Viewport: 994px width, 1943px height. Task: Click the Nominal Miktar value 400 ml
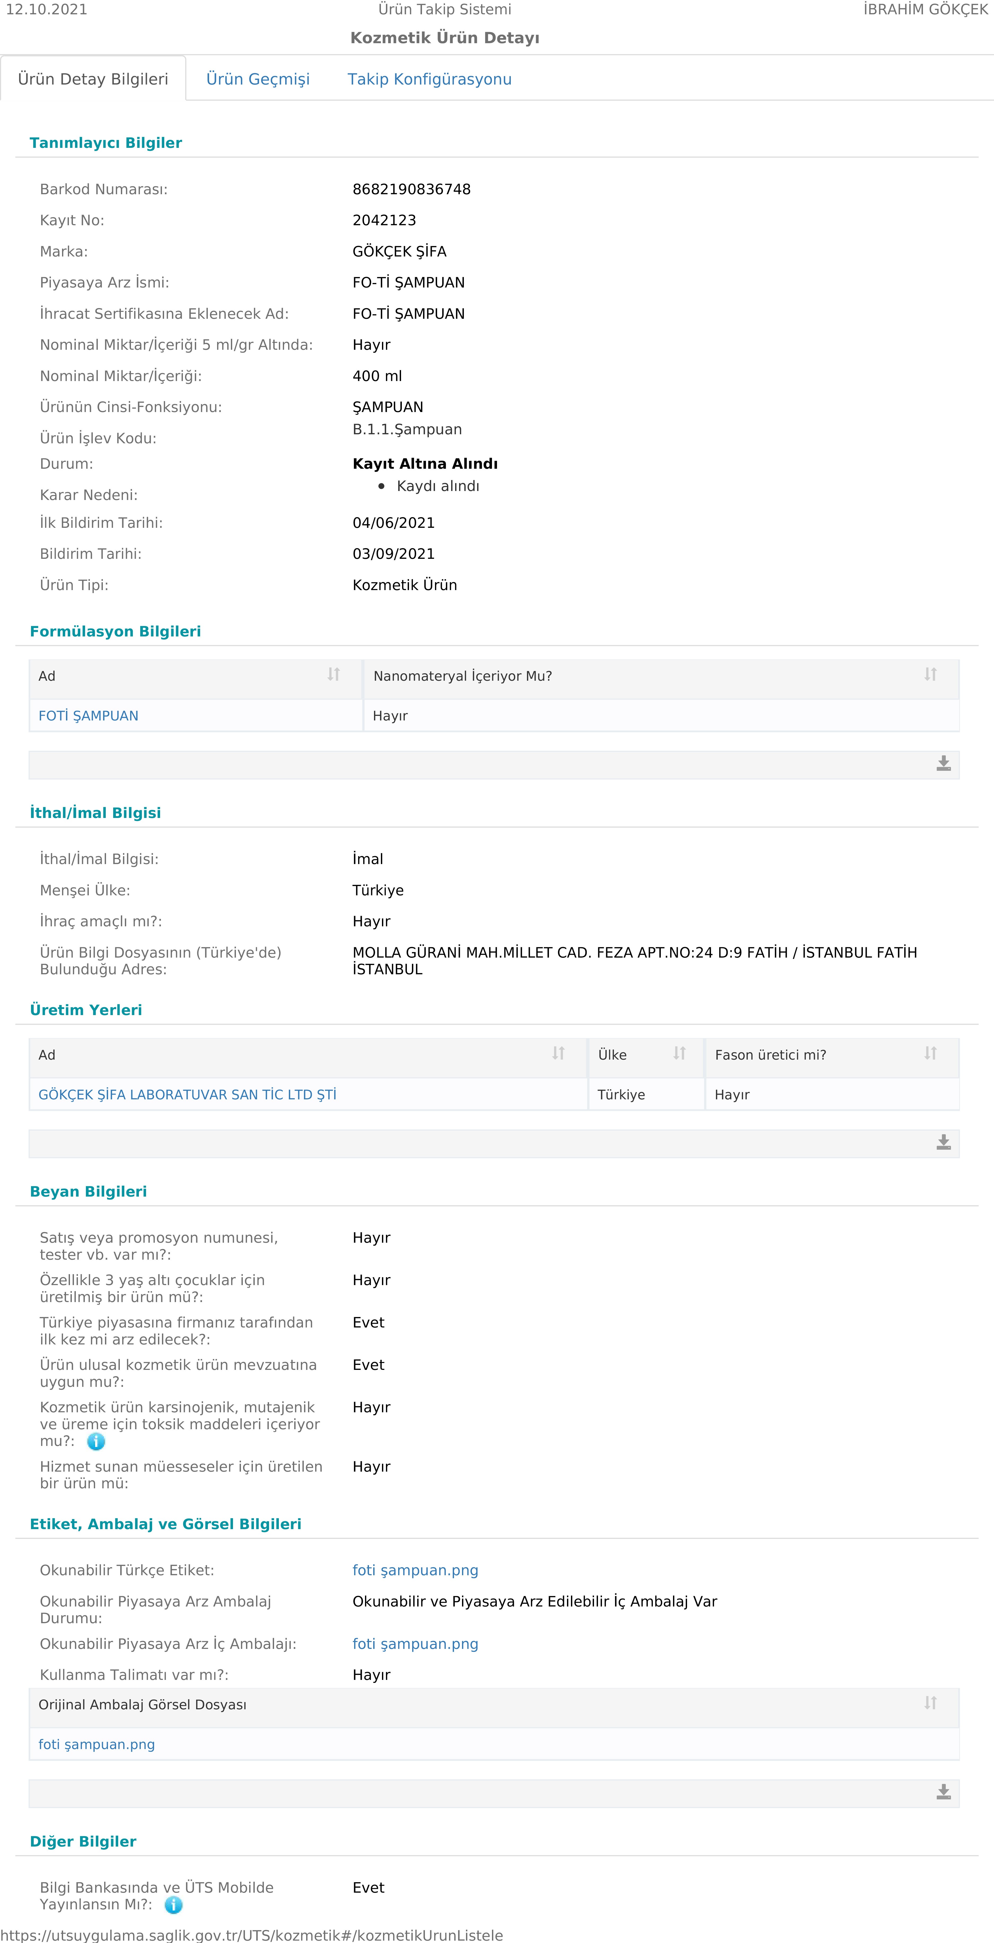point(377,376)
